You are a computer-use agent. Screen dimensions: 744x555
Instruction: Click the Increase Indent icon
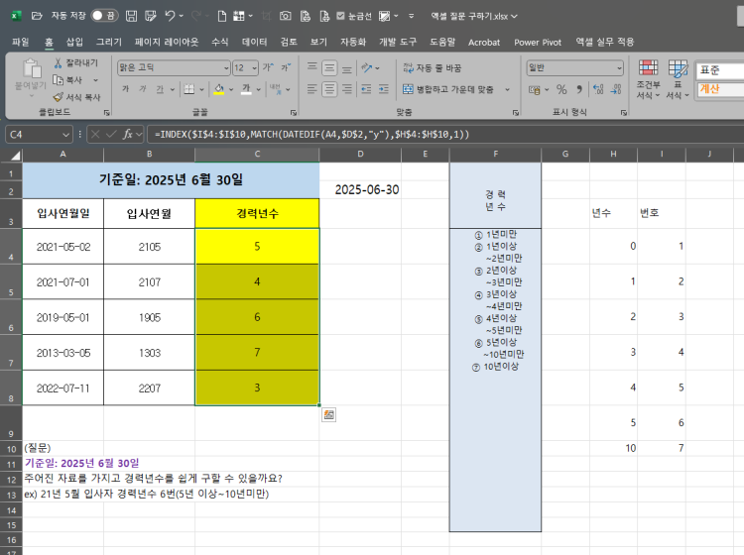(x=384, y=89)
